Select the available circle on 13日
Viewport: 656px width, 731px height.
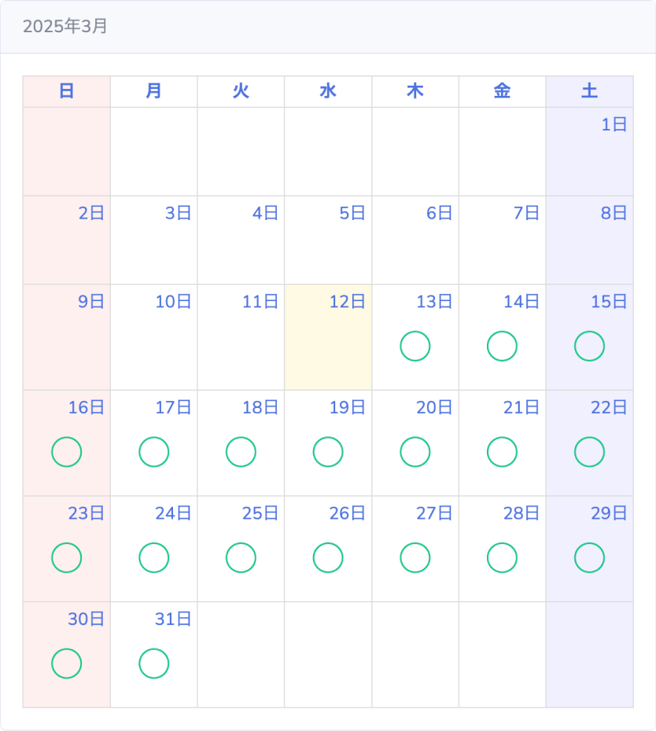coord(415,346)
